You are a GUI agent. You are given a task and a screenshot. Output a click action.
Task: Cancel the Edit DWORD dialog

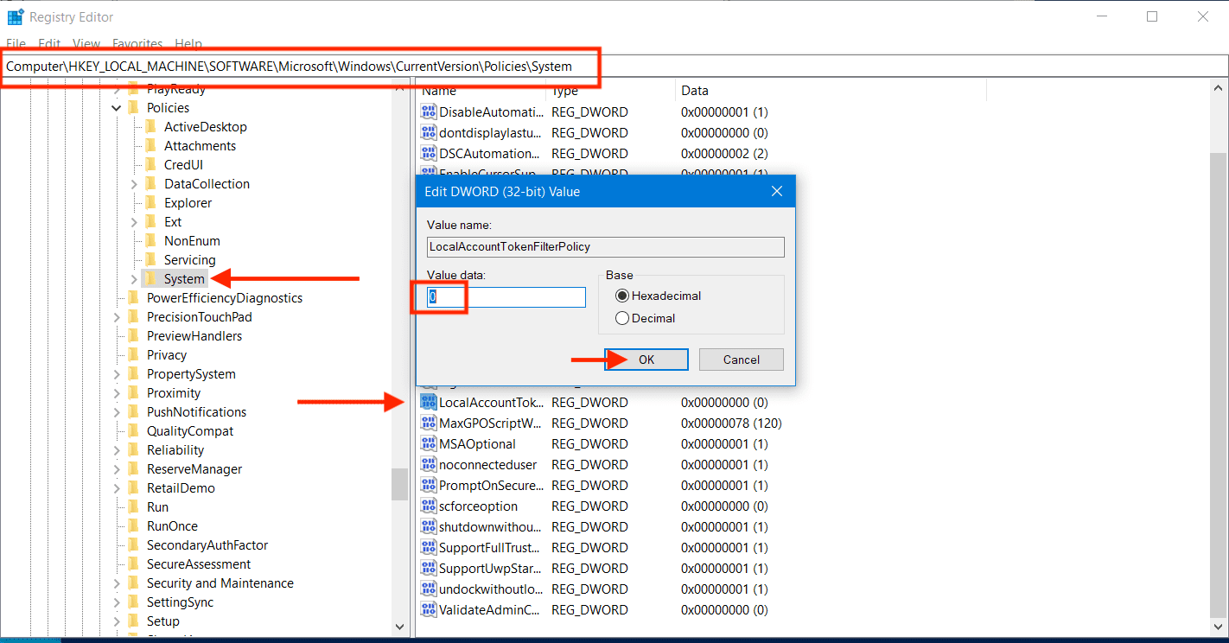742,360
